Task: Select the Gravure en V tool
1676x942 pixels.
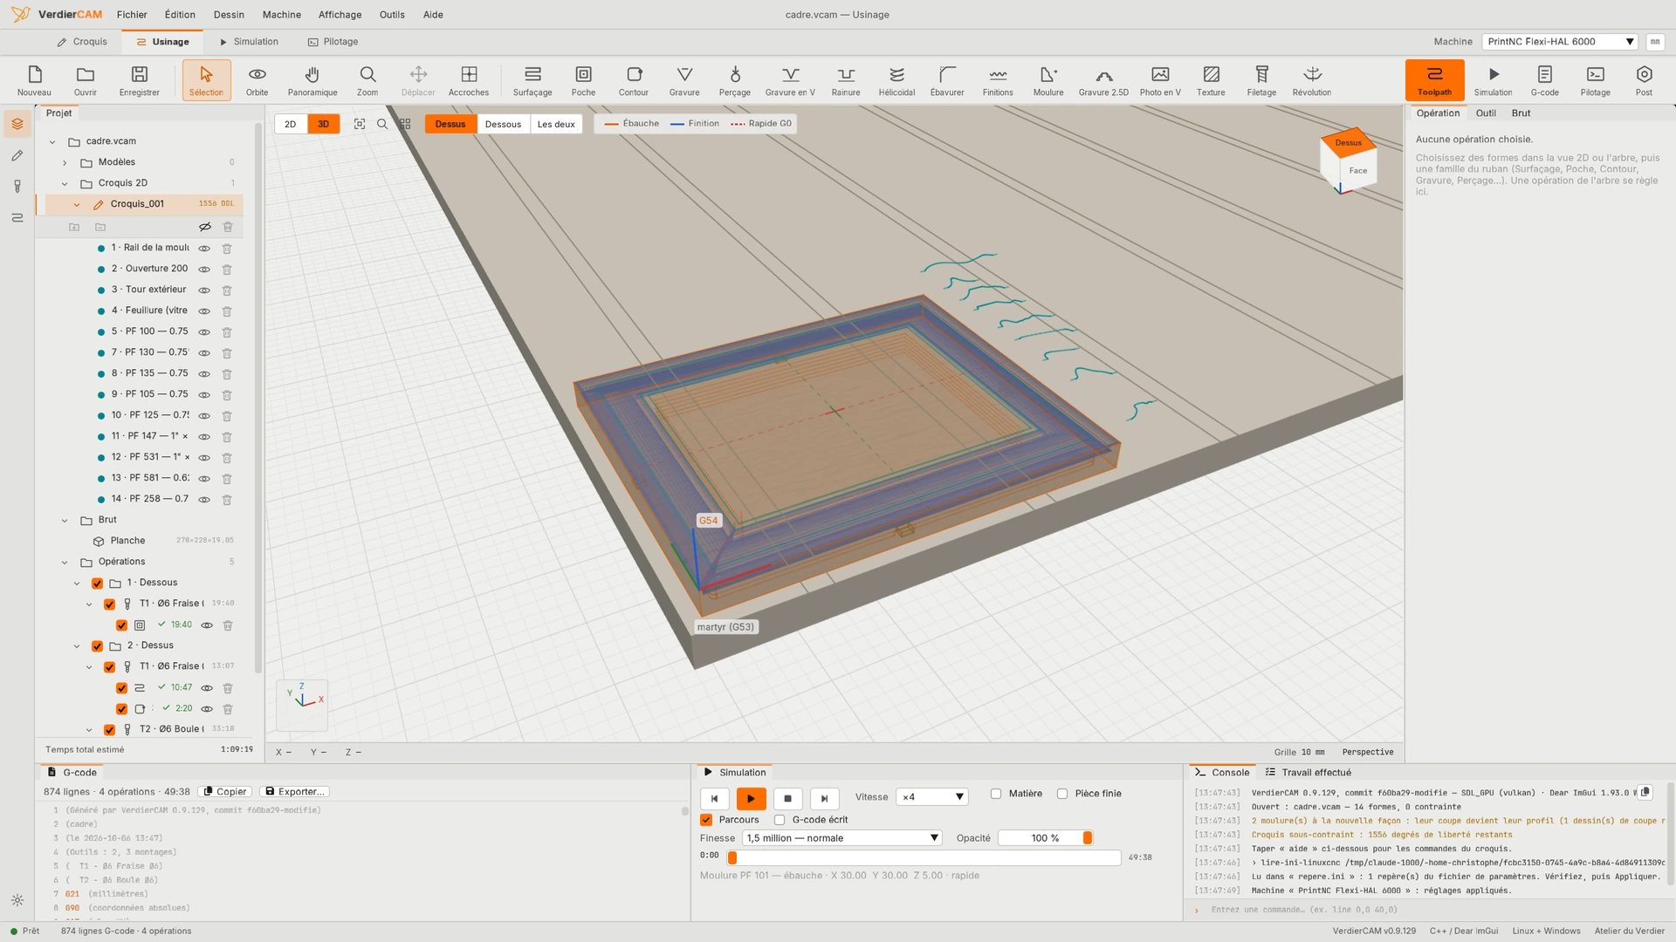Action: (x=790, y=80)
